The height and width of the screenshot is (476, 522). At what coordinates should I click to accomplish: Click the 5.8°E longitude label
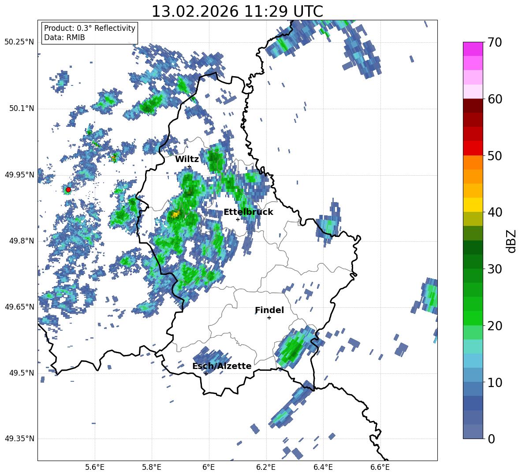(152, 467)
